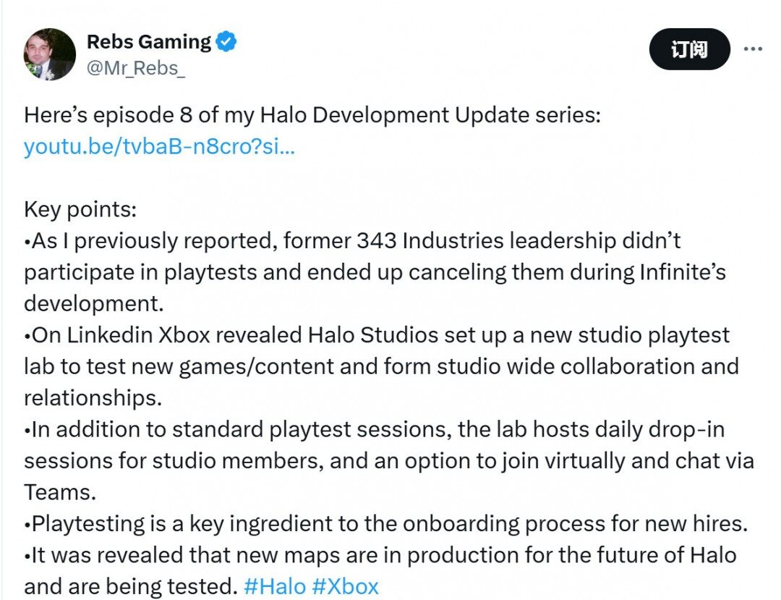The width and height of the screenshot is (781, 600).
Task: Click the word 'Linkedin' in the post
Action: coord(110,335)
